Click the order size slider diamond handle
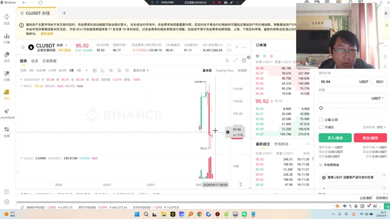The image size is (390, 219). click(321, 108)
